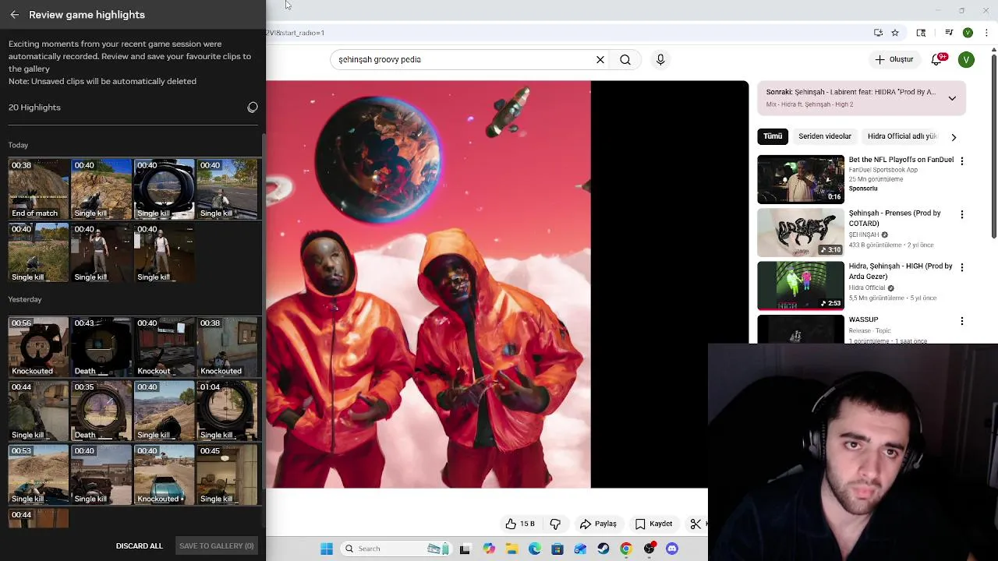Select the 00:35 Death highlight clip
The image size is (998, 561).
click(101, 411)
